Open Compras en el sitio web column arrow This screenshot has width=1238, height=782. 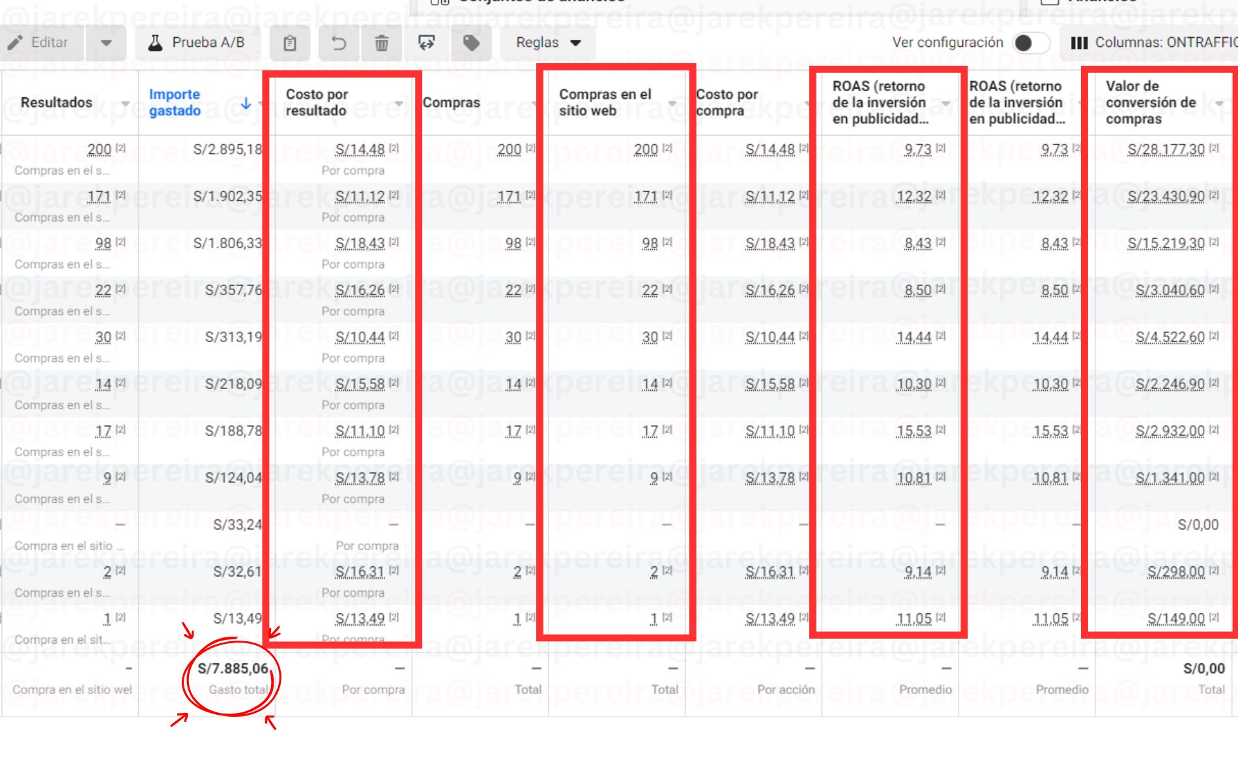[x=672, y=104]
